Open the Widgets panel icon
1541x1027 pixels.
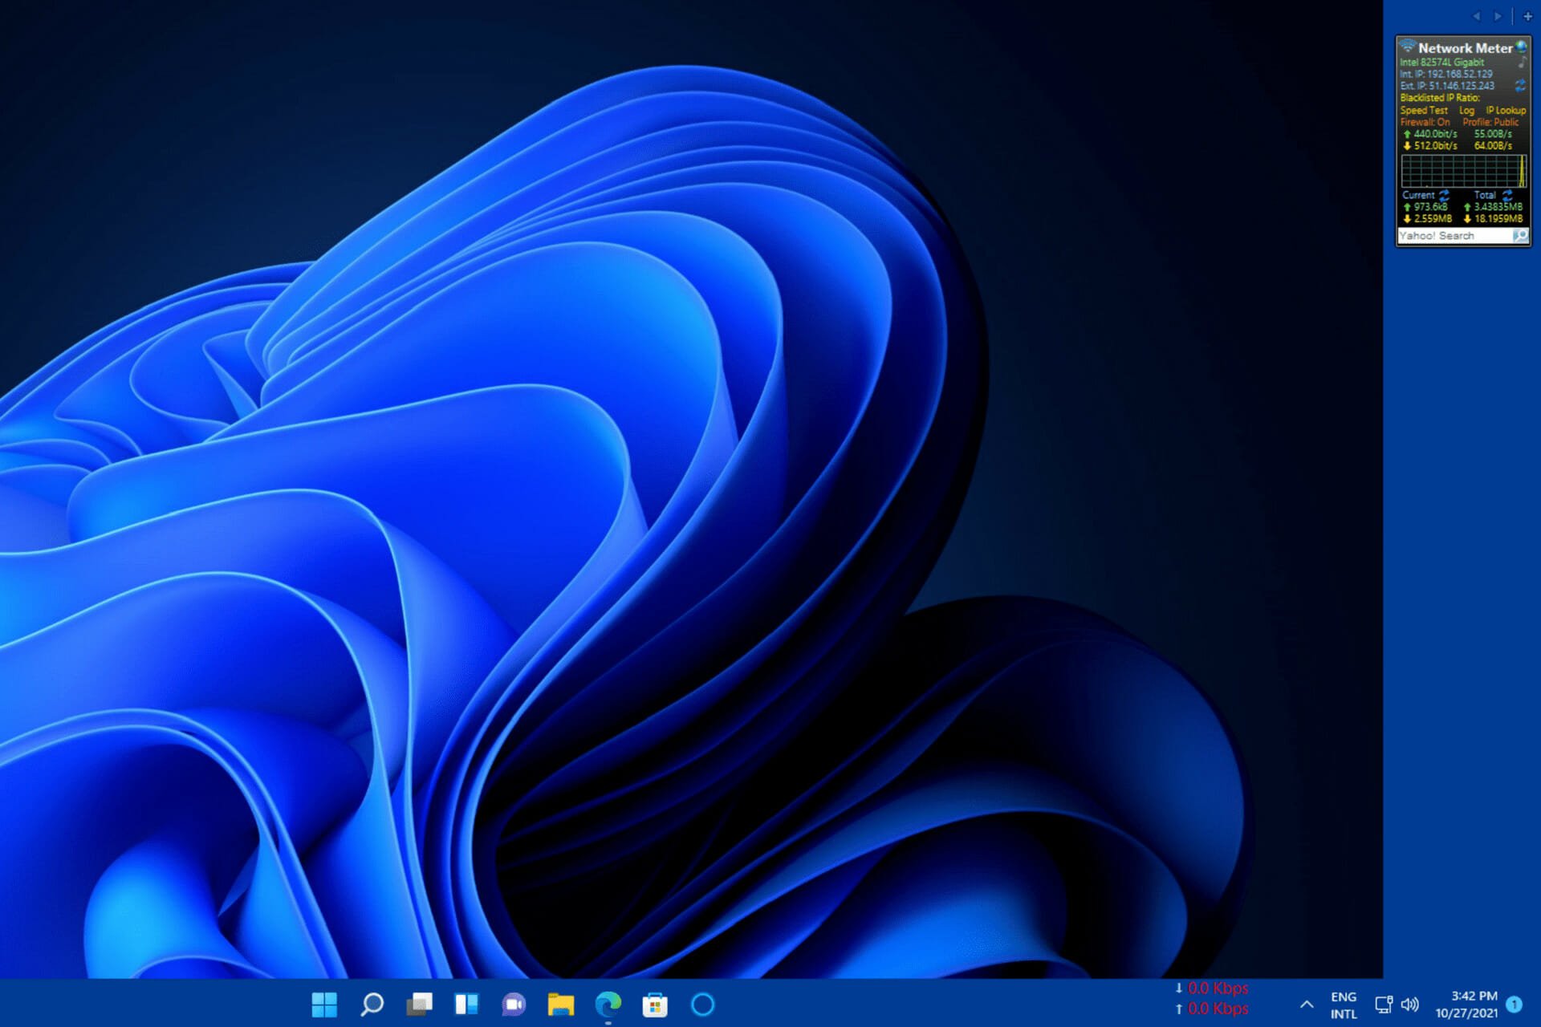coord(466,1005)
